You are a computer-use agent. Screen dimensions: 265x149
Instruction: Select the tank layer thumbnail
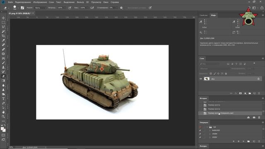click(x=207, y=79)
